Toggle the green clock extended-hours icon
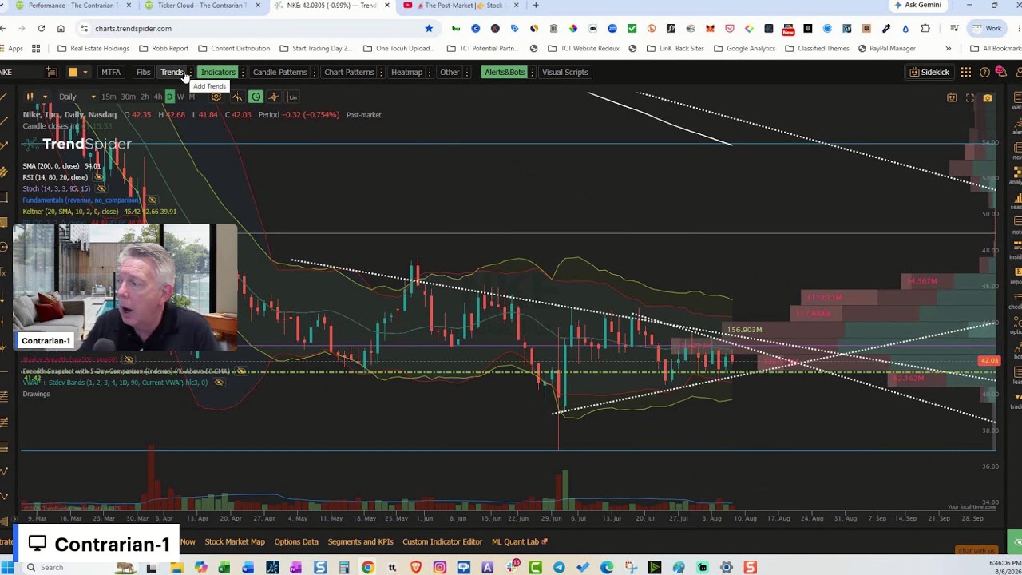 [x=255, y=97]
